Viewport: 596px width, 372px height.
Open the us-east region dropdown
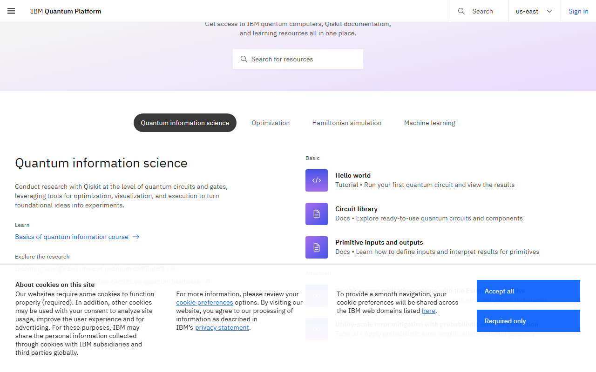click(x=534, y=11)
